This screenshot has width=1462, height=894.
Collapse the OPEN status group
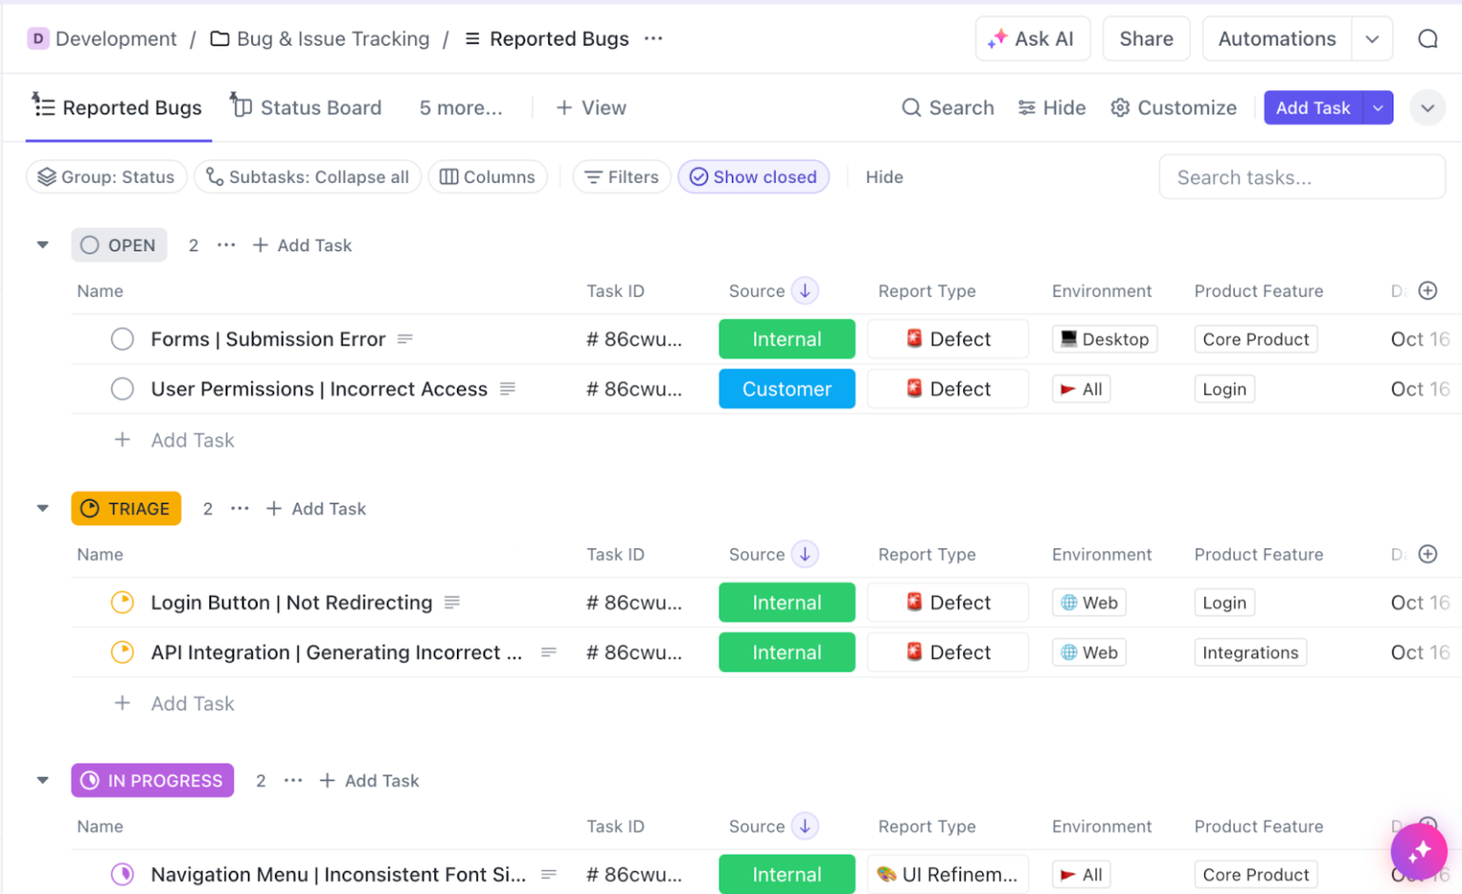pos(42,245)
